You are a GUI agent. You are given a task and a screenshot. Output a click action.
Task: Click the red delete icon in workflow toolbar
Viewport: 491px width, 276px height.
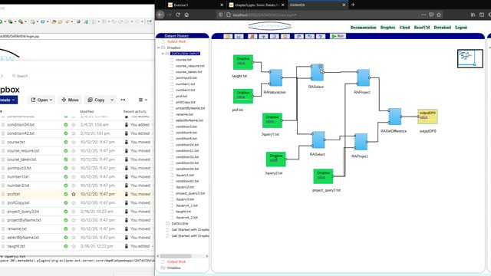[252, 36]
